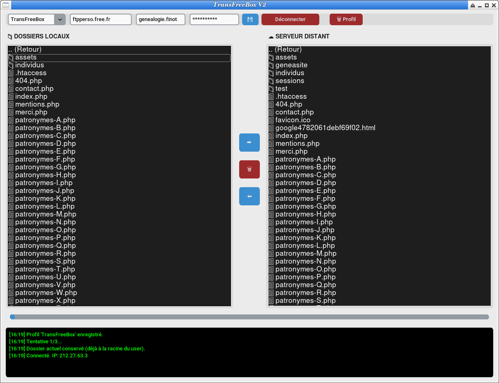
Task: Select remote test folder
Action: coord(380,89)
